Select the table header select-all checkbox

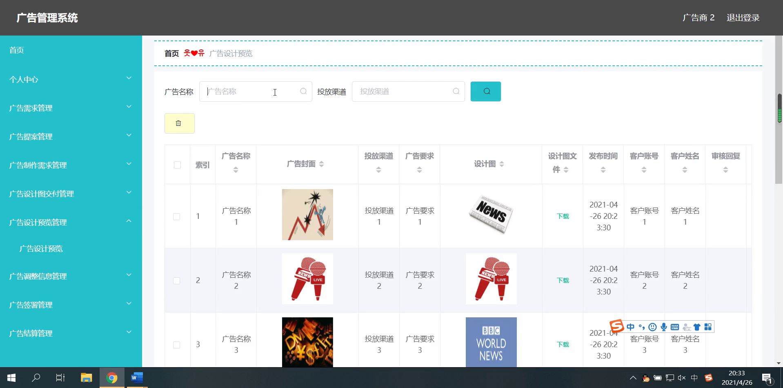[177, 164]
